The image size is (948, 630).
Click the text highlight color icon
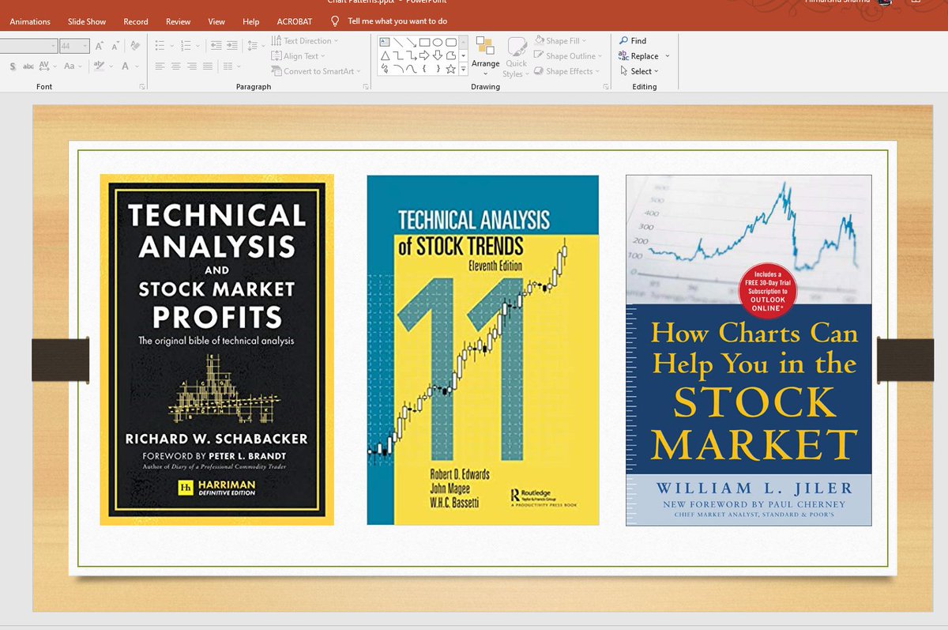(x=100, y=66)
